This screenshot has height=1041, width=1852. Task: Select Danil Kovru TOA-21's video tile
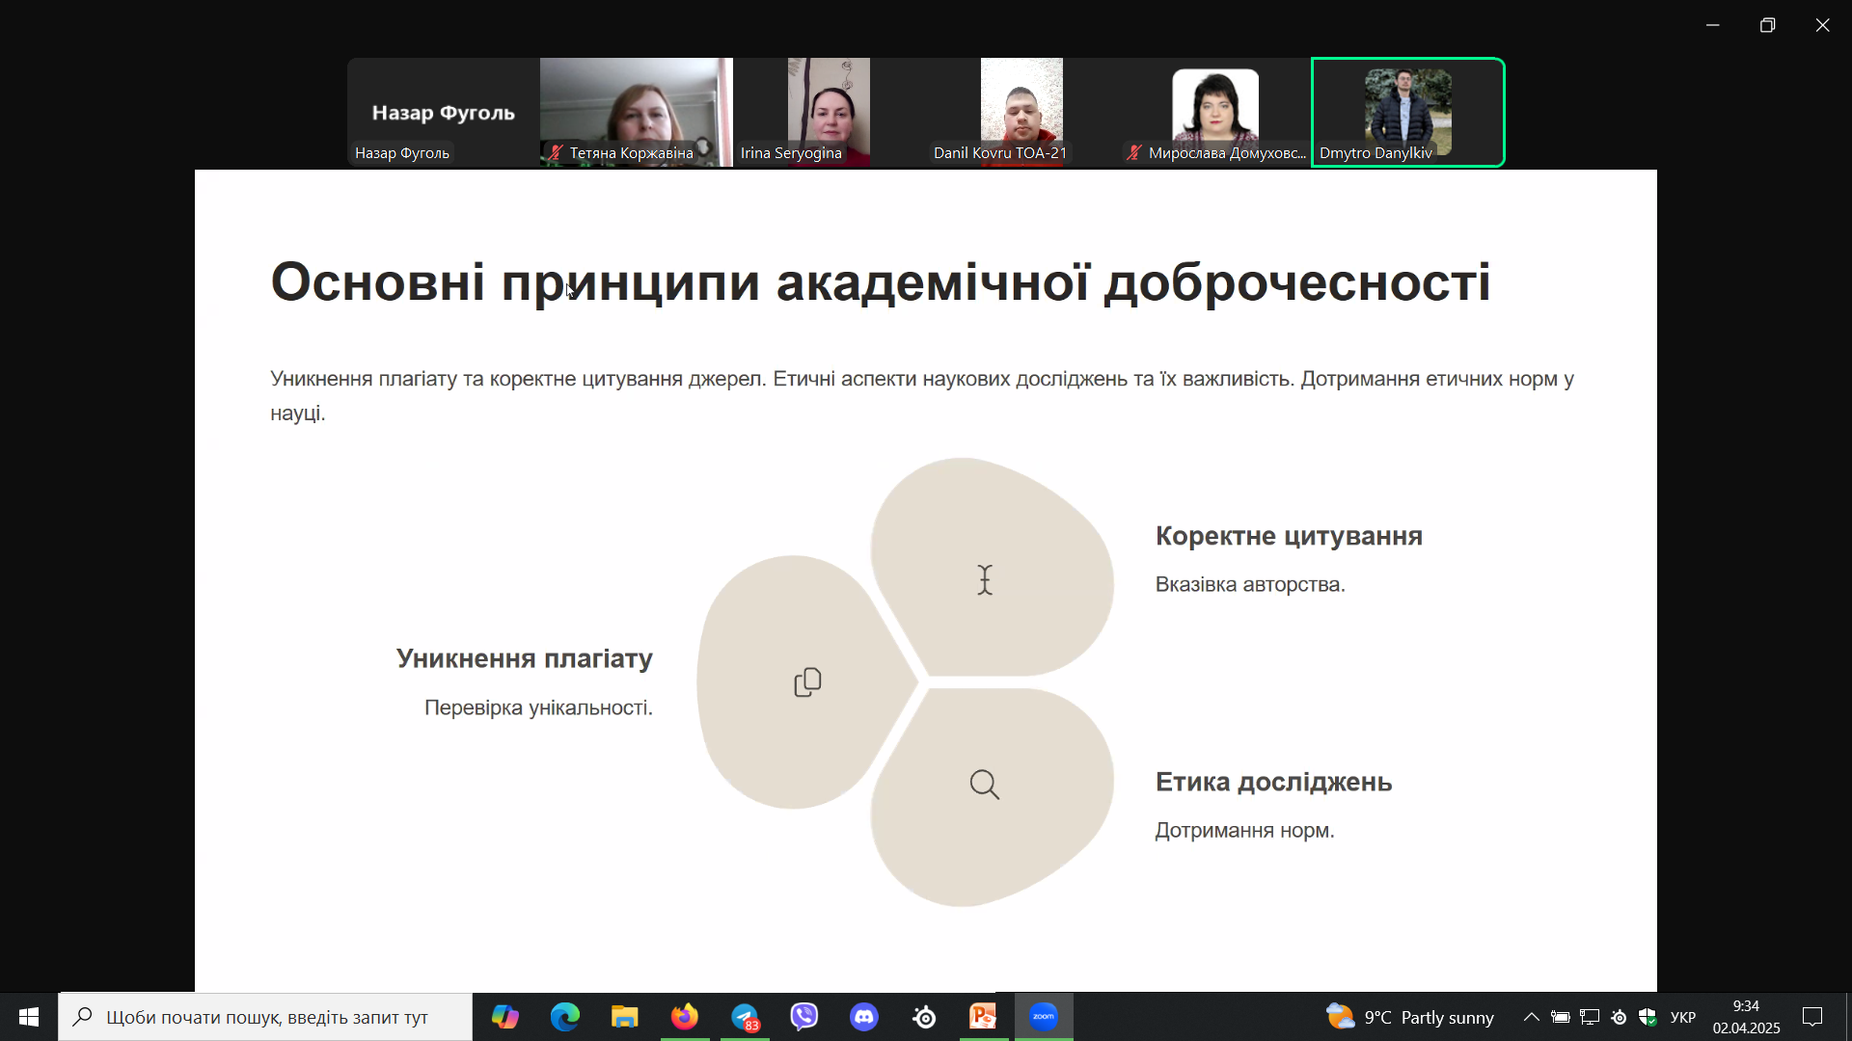click(x=1021, y=112)
